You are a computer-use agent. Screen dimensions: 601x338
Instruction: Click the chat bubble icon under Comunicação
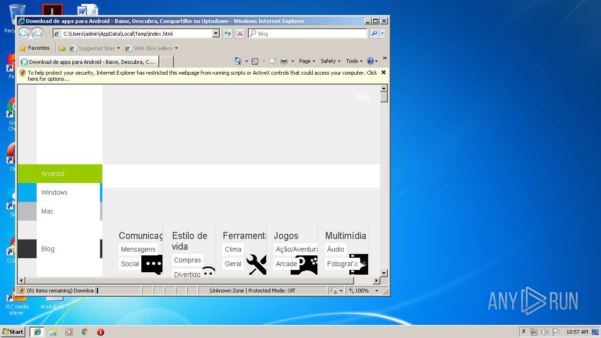point(152,264)
